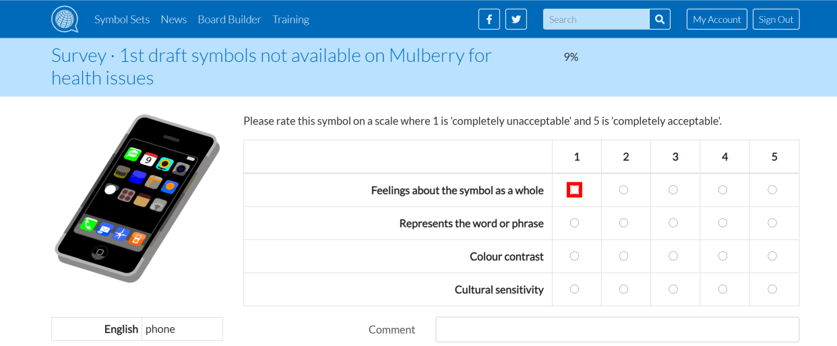Rate 'Cultural sensitivity' as 5

pos(772,289)
